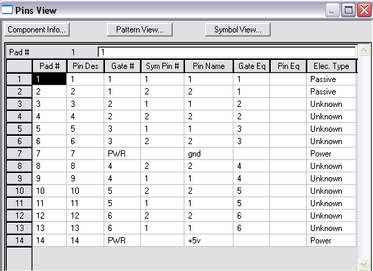The width and height of the screenshot is (373, 271).
Task: Click the Power Elec. Type cell in row 7
Action: pos(332,154)
